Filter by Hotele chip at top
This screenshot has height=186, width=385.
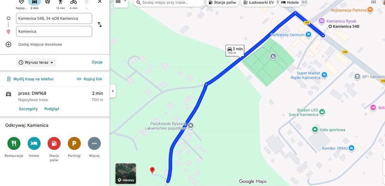coord(290,3)
